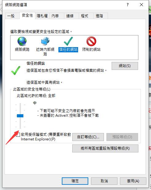
Task: Apply changes with 套用(A)
Action: pyautogui.click(x=133, y=181)
